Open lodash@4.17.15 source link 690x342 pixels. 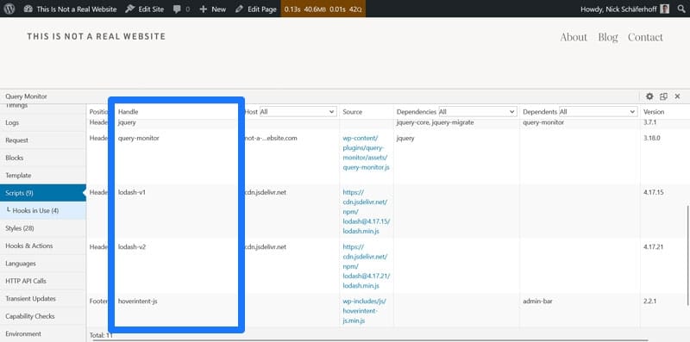(366, 211)
